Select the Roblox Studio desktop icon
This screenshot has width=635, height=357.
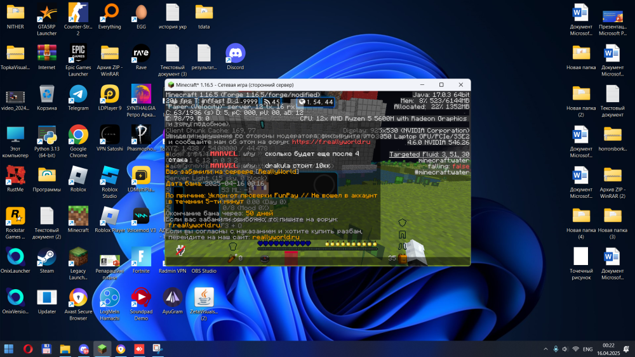tap(109, 182)
